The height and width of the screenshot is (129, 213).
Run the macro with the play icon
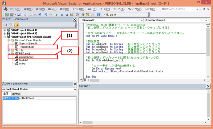pyautogui.click(x=57, y=15)
